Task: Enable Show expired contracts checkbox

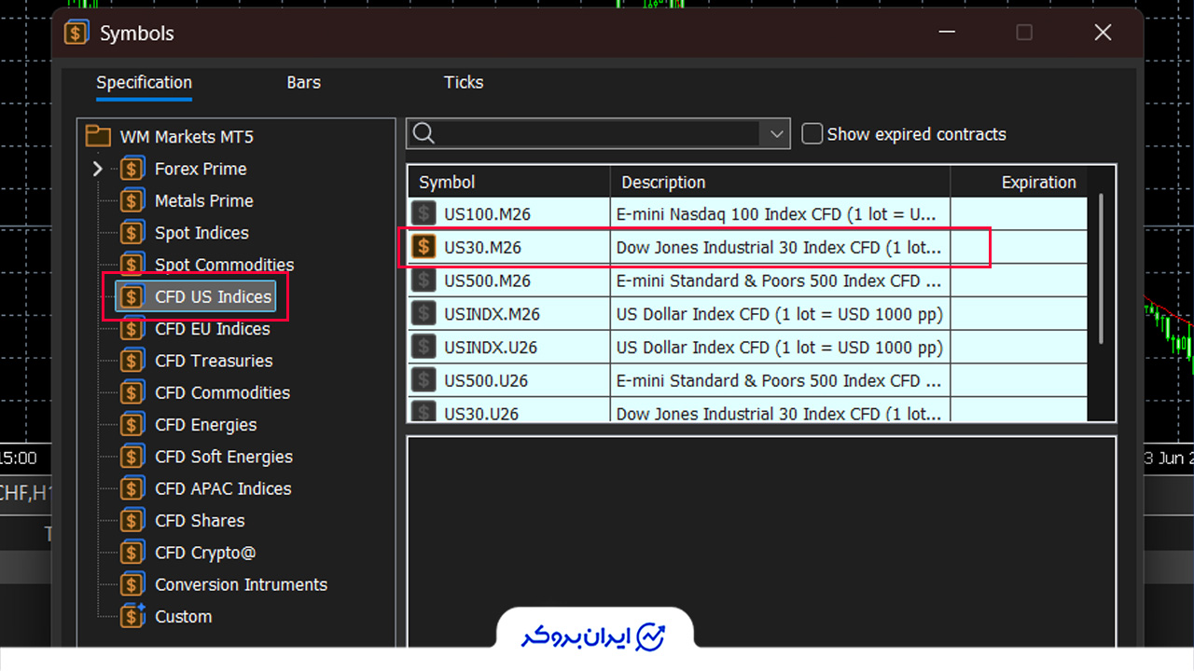Action: (812, 133)
